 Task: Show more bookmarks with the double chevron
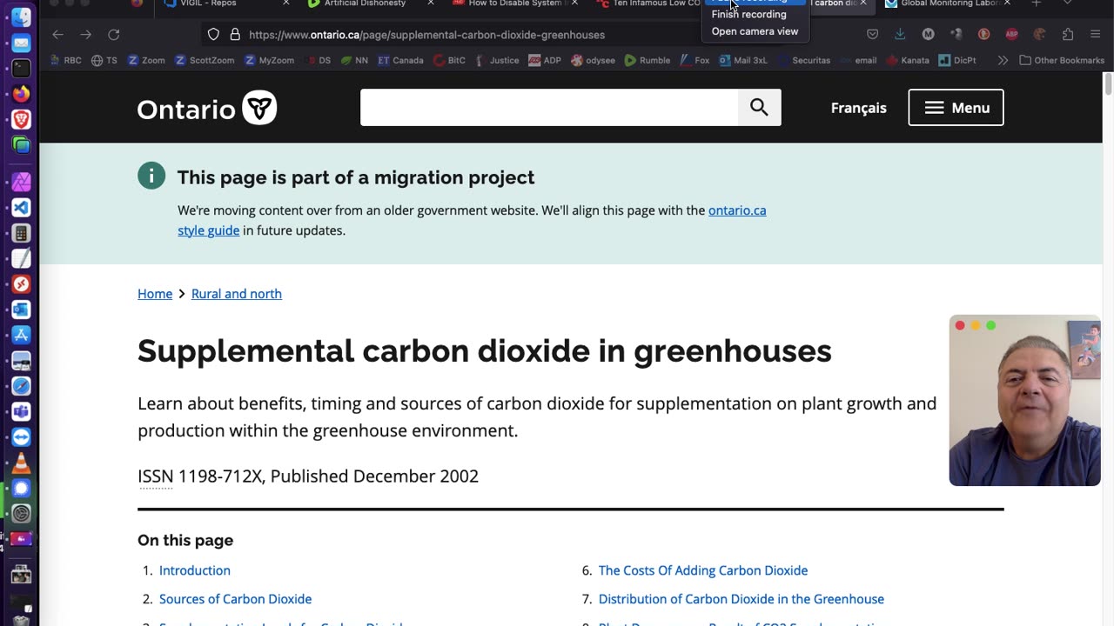click(1003, 61)
